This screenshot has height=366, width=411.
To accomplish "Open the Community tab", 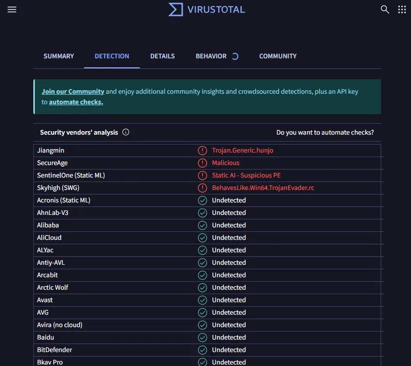I will [x=278, y=56].
